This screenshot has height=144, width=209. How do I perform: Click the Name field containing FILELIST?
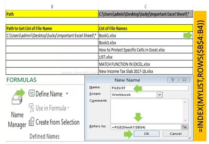coord(149,88)
